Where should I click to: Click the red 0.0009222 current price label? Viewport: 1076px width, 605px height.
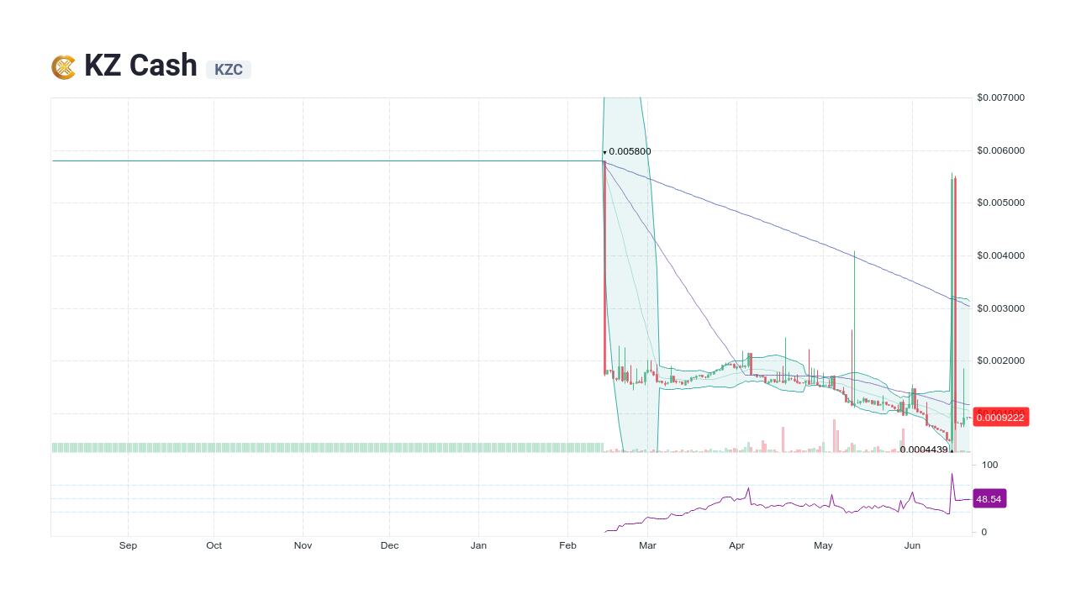coord(1000,418)
